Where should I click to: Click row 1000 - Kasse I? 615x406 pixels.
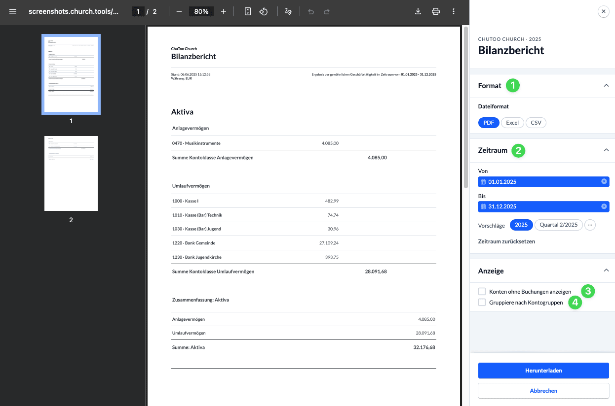tap(304, 201)
